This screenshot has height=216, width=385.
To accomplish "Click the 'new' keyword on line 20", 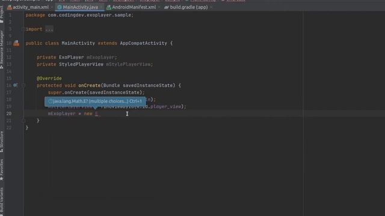I will 88,113.
